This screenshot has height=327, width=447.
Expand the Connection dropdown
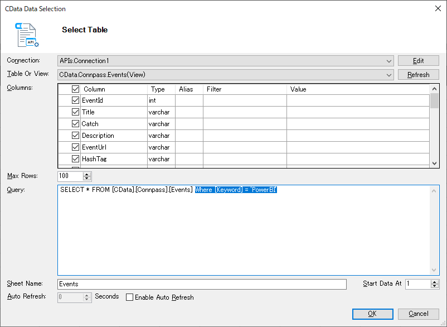tap(389, 61)
